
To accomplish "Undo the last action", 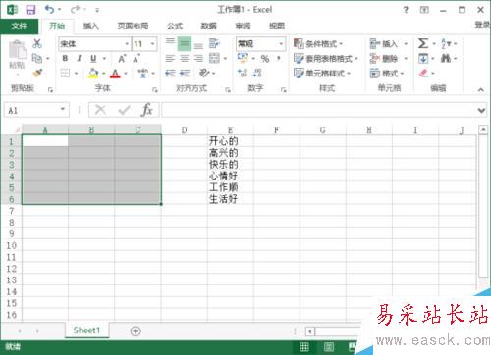I will 49,10.
